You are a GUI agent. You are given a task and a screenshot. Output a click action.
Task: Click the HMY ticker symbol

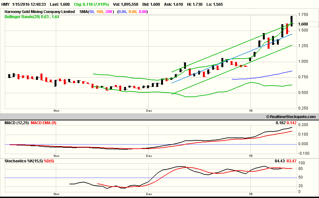coord(5,4)
